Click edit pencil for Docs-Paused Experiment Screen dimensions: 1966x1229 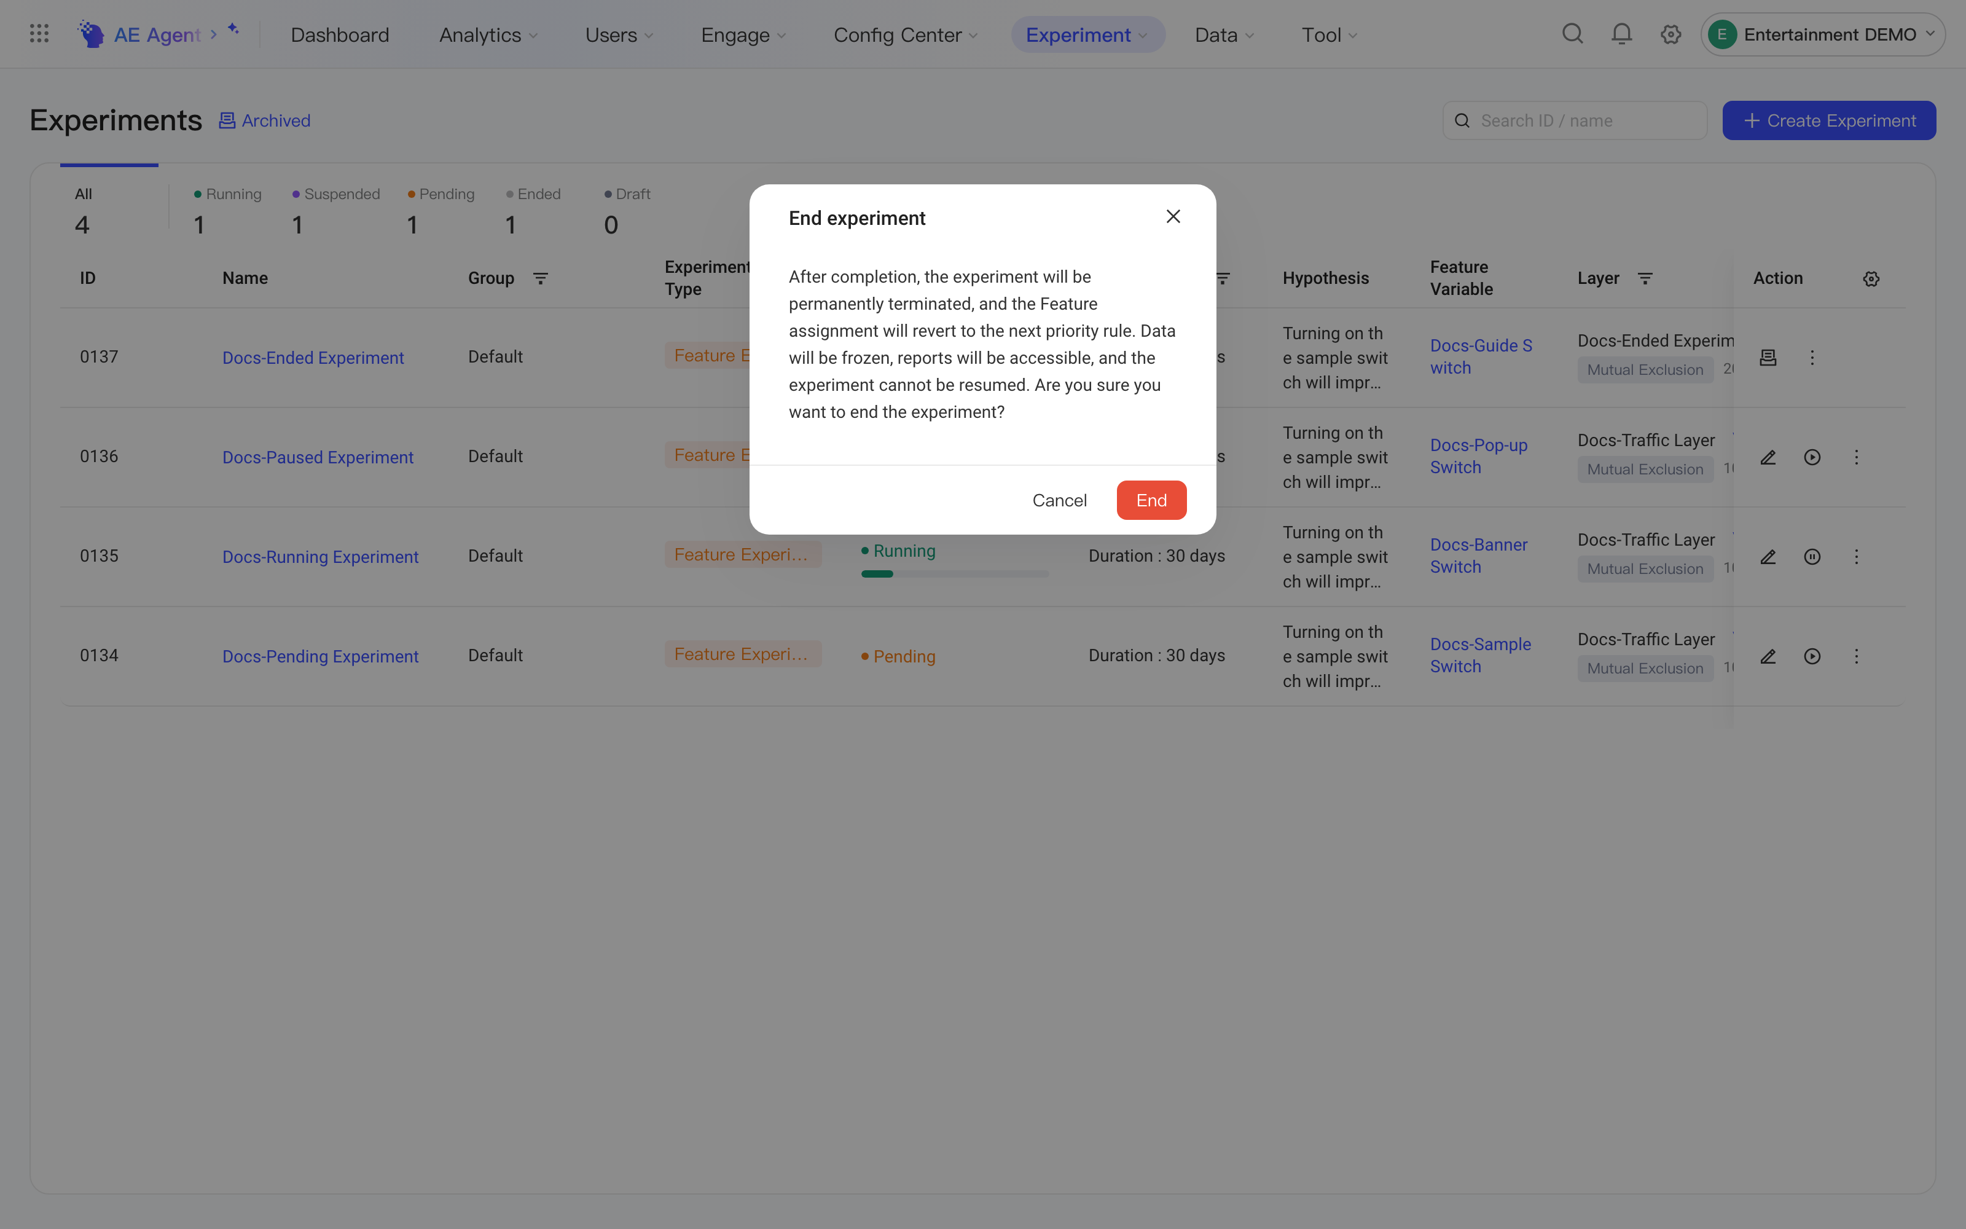tap(1768, 457)
